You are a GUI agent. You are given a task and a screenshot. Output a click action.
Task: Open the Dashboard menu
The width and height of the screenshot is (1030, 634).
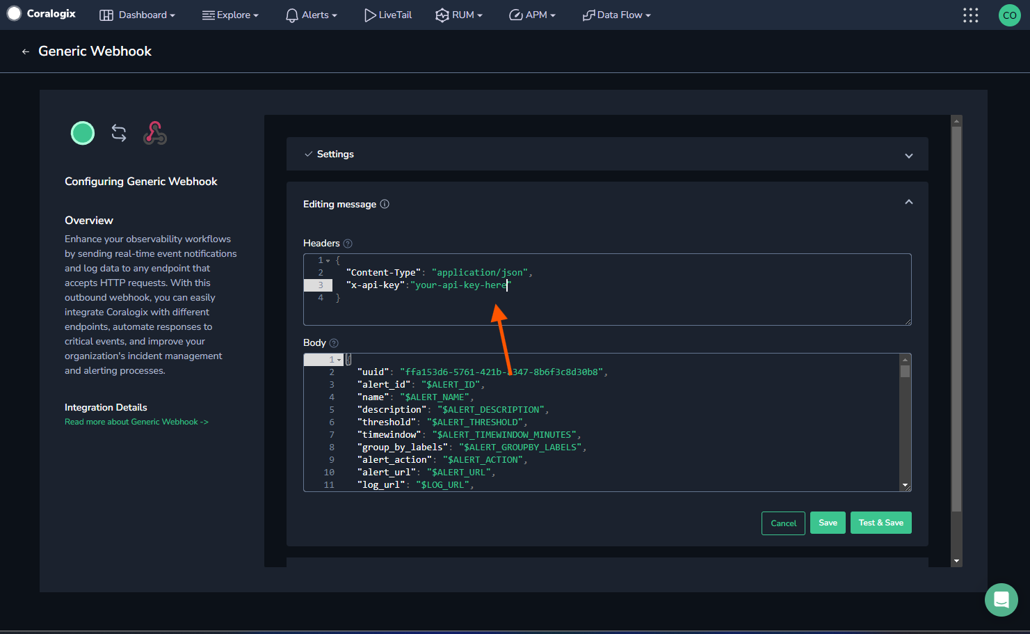click(137, 15)
